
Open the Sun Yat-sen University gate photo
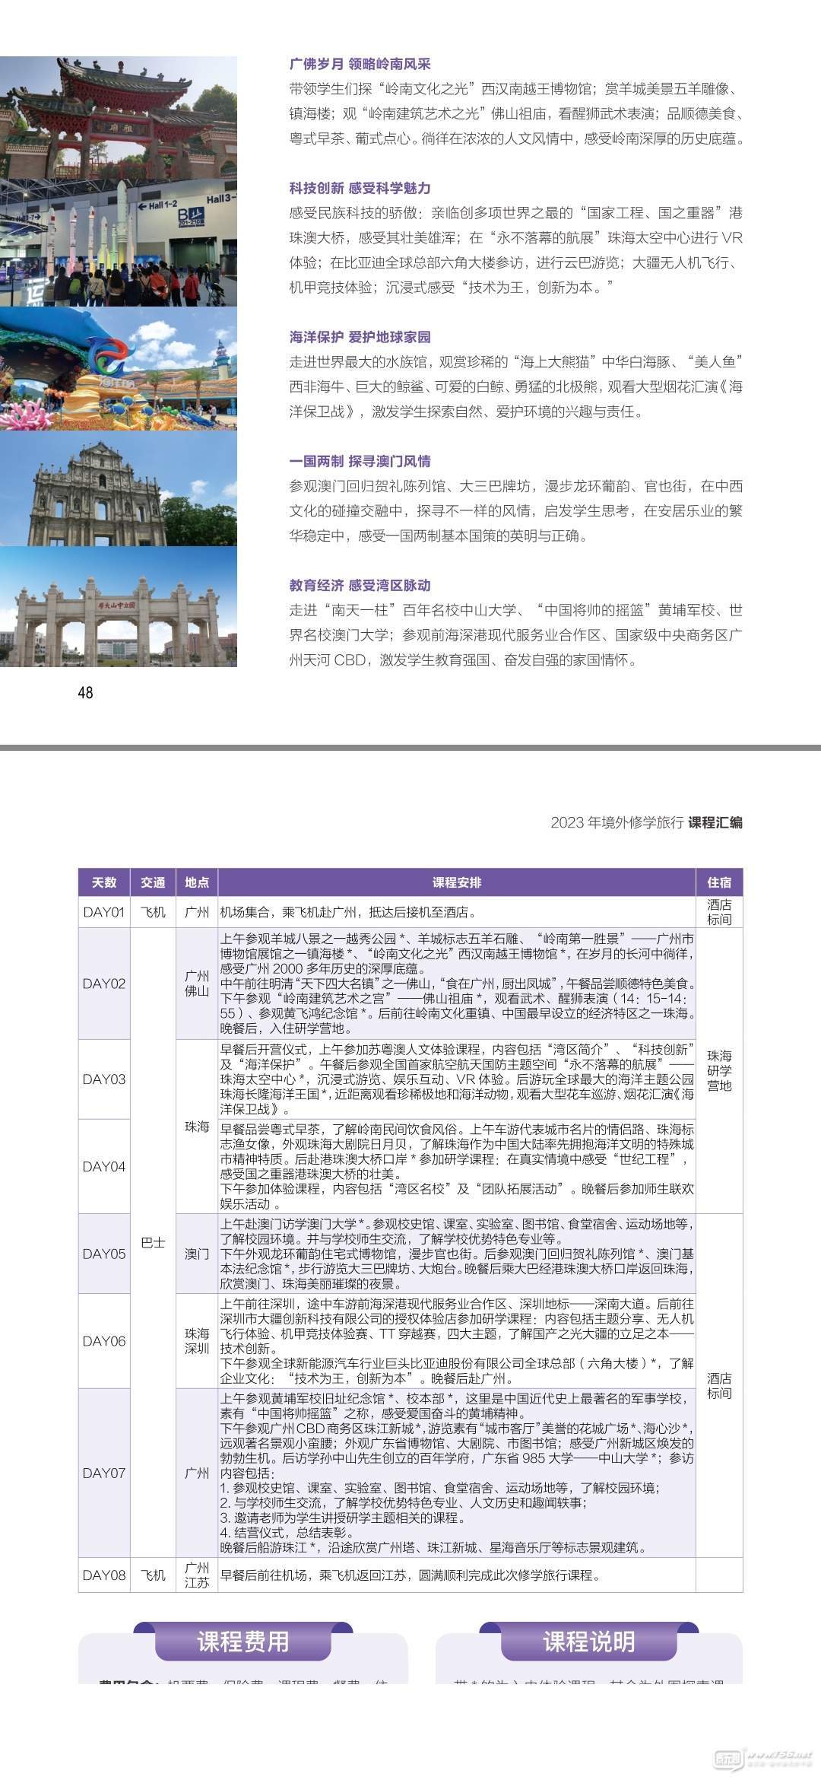118,606
